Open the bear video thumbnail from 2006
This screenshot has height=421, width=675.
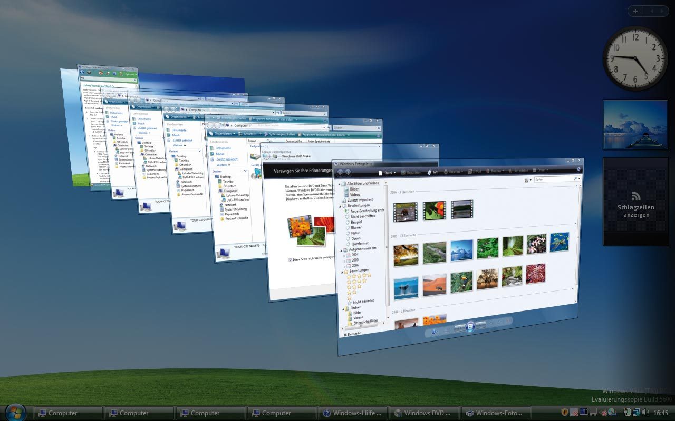(404, 212)
